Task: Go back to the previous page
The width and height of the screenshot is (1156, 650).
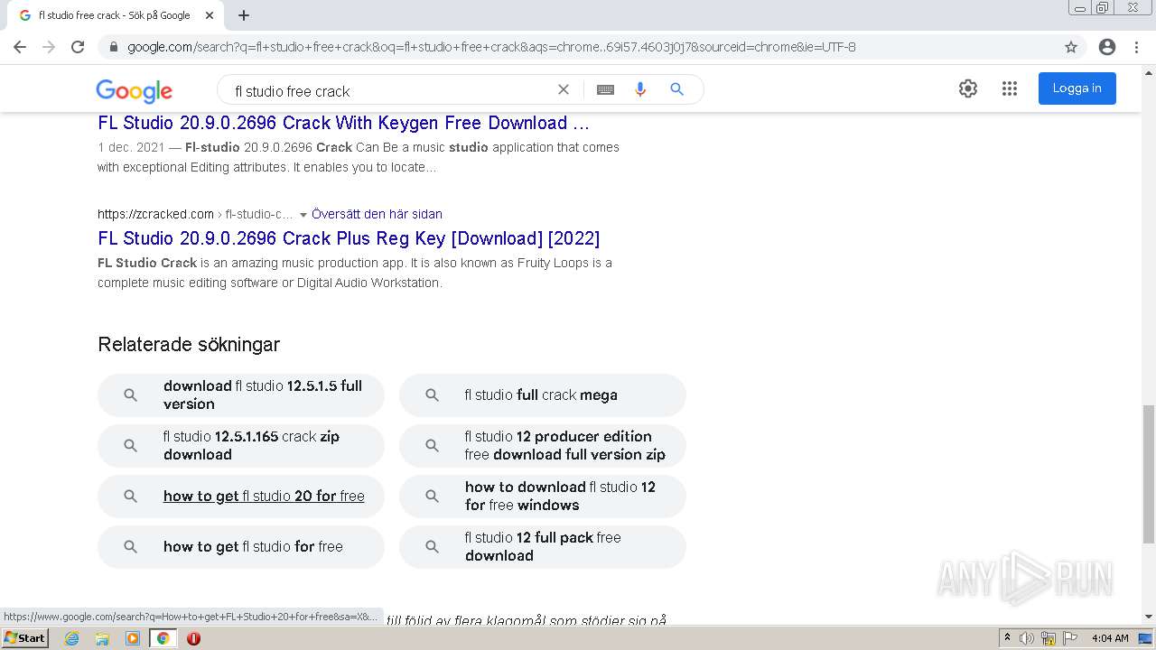Action: [20, 47]
